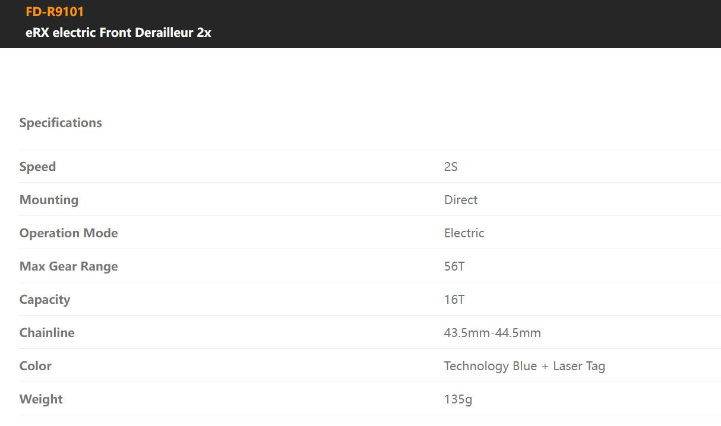721x426 pixels.
Task: Click the Speed row label
Action: (x=37, y=167)
